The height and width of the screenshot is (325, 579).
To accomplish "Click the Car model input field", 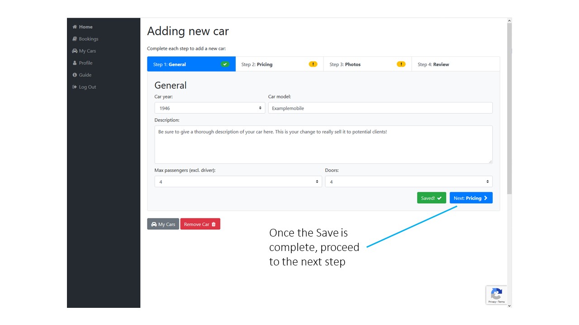I will click(x=380, y=108).
